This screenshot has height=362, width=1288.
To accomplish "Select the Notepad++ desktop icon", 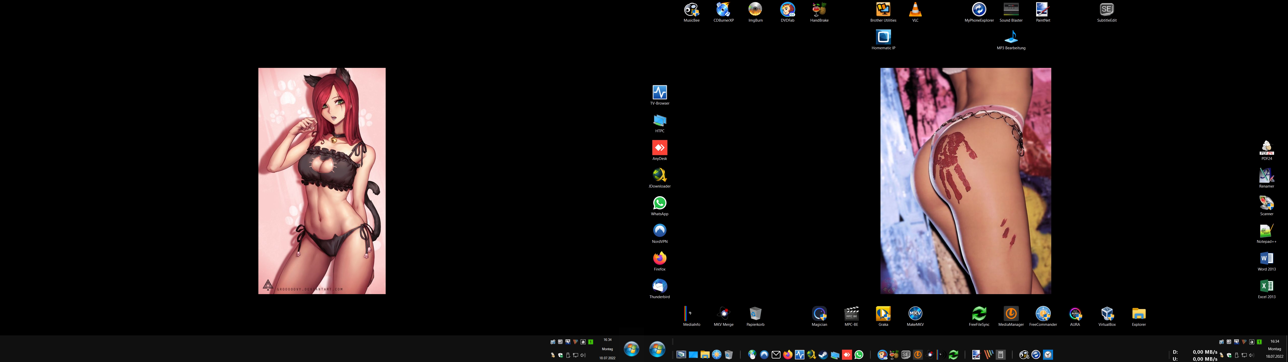I will pos(1267,234).
